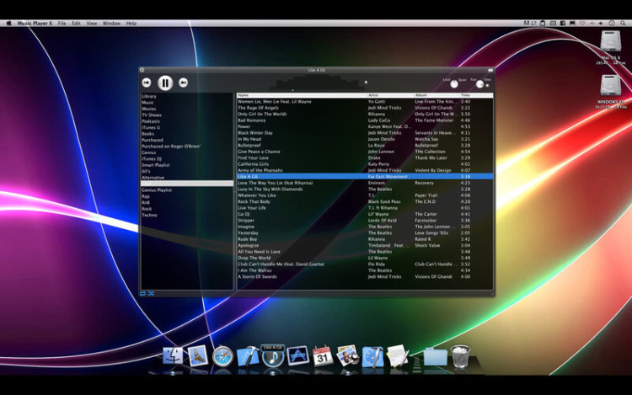Open the Window menu
632x395 pixels.
tap(111, 24)
